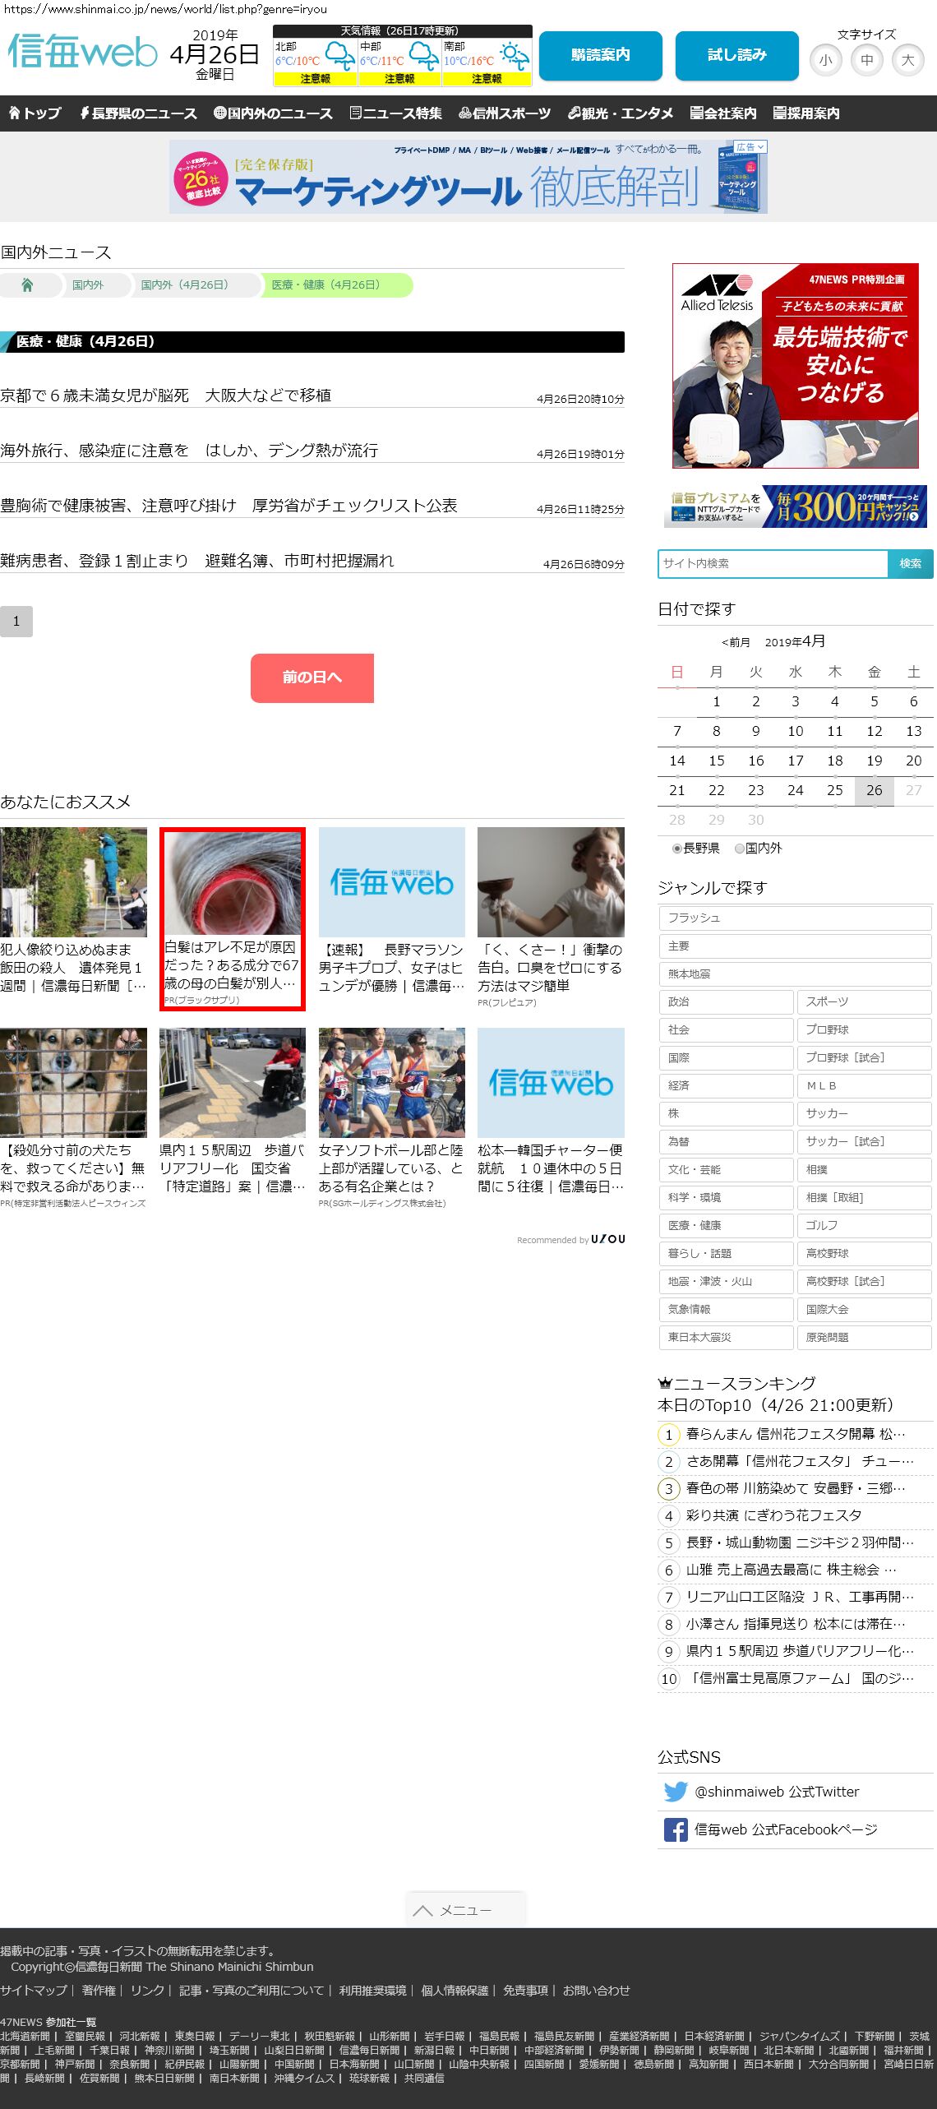This screenshot has height=2109, width=937.
Task: Click the site search input field
Action: 773,564
